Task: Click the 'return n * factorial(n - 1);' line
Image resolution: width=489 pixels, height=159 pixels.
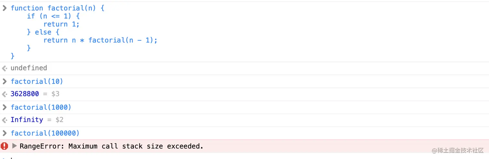Action: (100, 40)
